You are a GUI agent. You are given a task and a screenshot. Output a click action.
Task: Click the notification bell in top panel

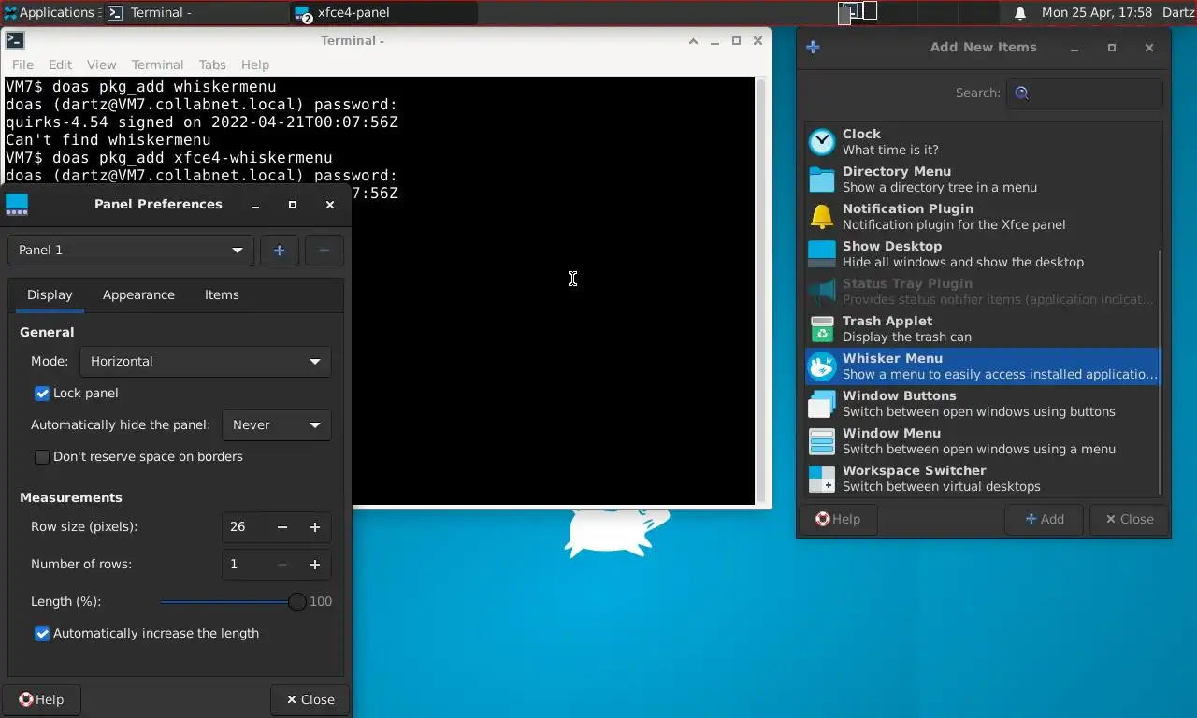[x=1020, y=13]
